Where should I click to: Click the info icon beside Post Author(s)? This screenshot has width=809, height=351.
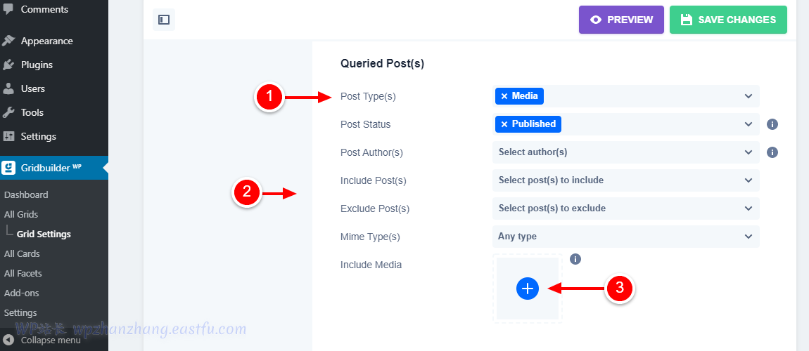[772, 152]
